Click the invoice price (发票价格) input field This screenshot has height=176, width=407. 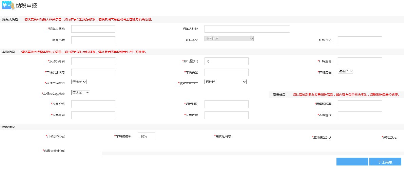click(93, 104)
